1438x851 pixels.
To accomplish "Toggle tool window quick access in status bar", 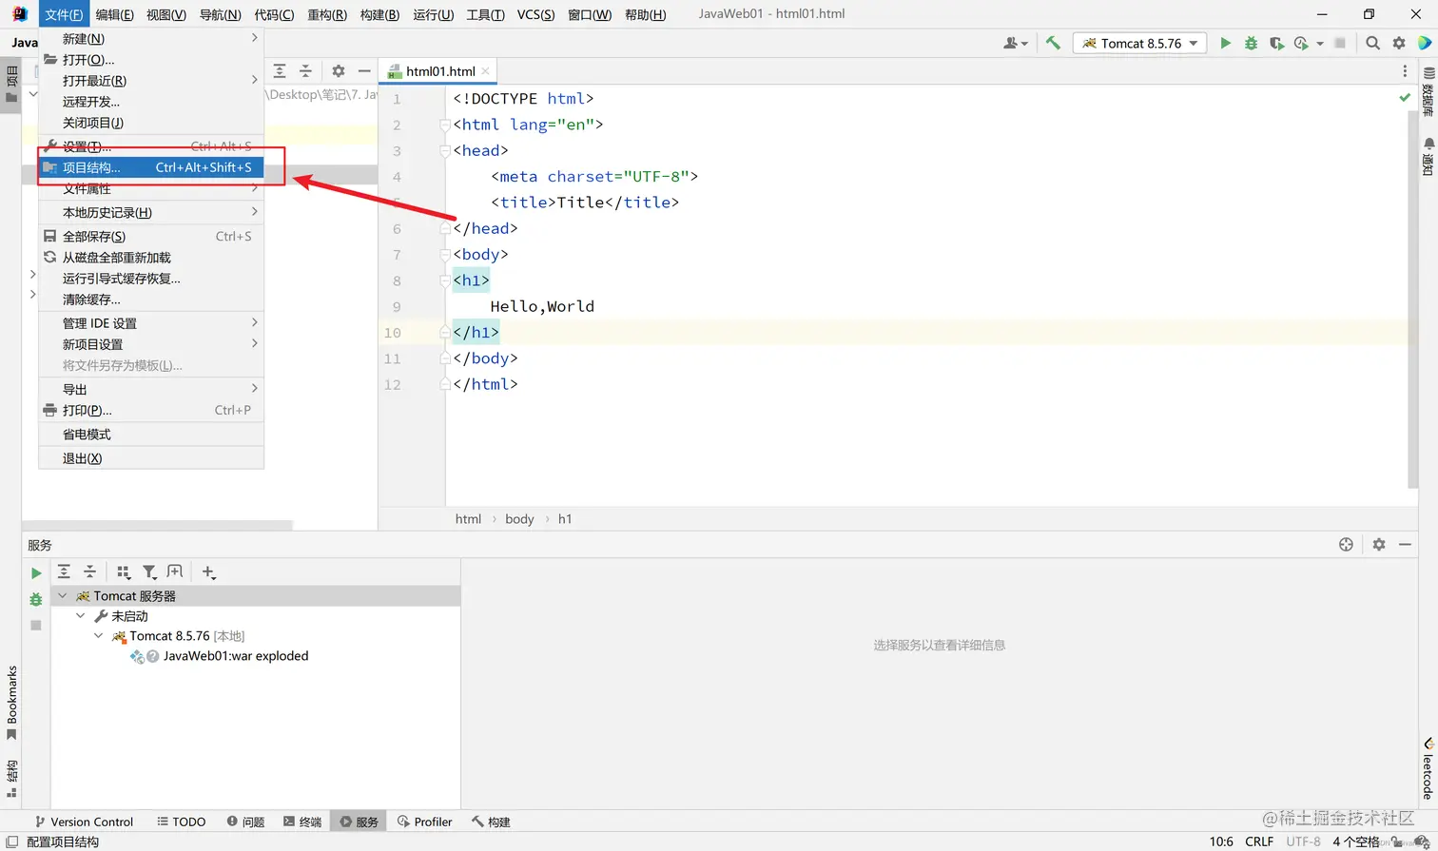I will coord(11,841).
